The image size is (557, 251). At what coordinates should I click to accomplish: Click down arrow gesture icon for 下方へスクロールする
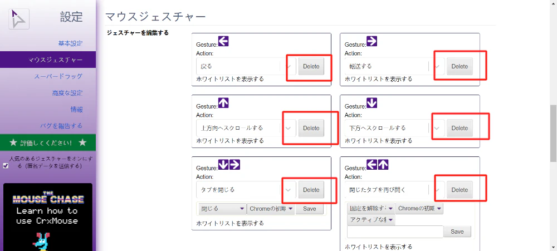pos(372,103)
